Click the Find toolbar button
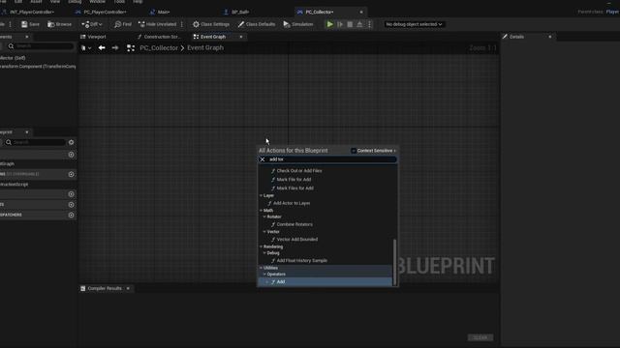The width and height of the screenshot is (620, 348). point(123,24)
